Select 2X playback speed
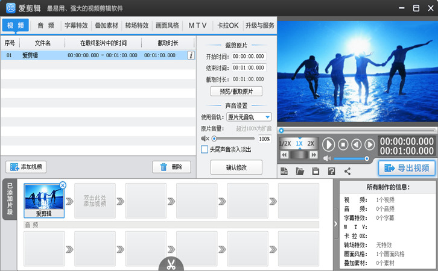The width and height of the screenshot is (438, 271). [x=311, y=143]
